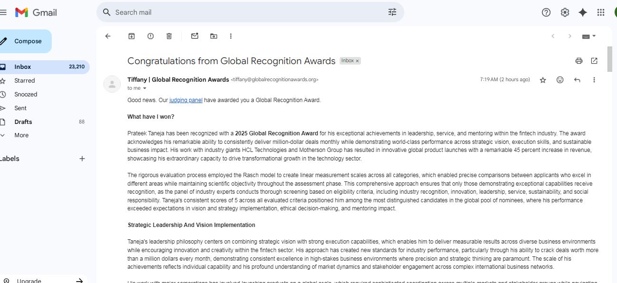Mark the email as unread
617x283 pixels.
195,36
